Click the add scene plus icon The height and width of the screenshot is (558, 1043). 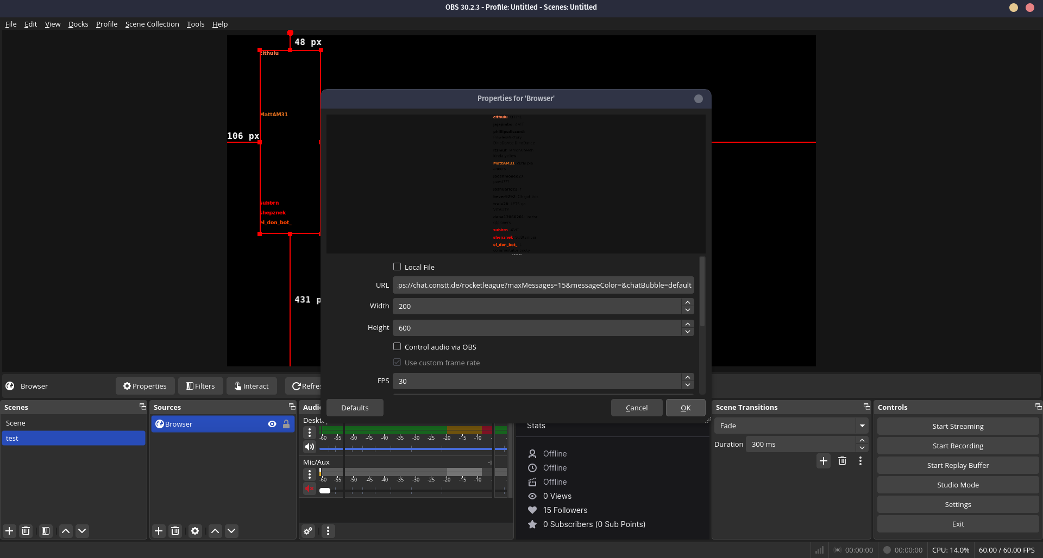[9, 531]
